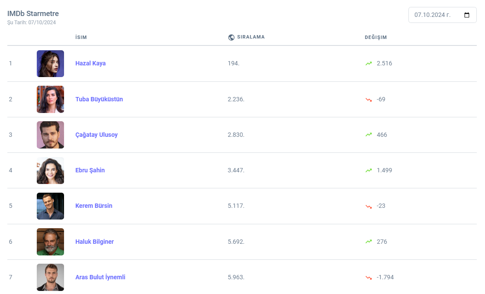The height and width of the screenshot is (294, 485).
Task: Open the calendar picker icon
Action: [x=467, y=15]
